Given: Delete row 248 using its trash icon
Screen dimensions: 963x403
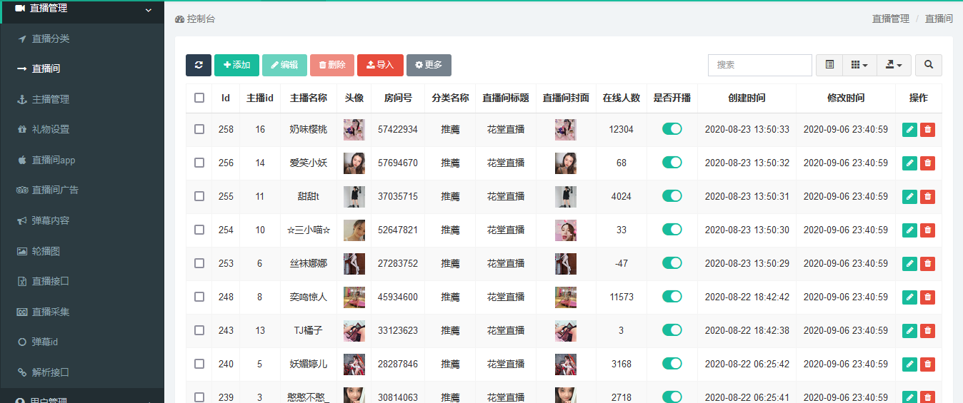Looking at the screenshot, I should (x=927, y=297).
